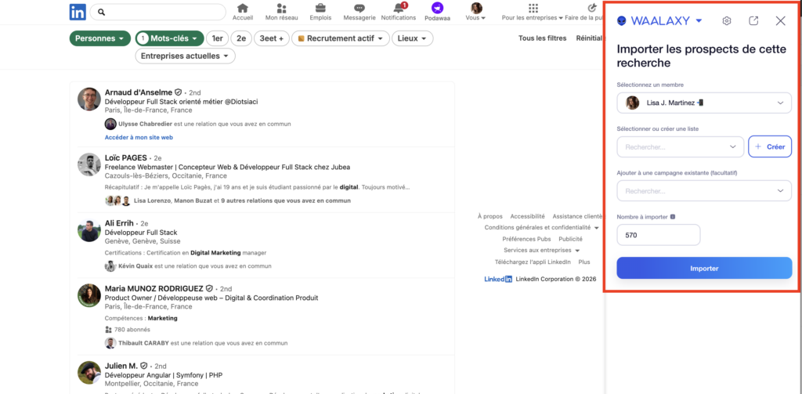Close the Waalaxy panel
Viewport: 802px width, 394px height.
780,21
